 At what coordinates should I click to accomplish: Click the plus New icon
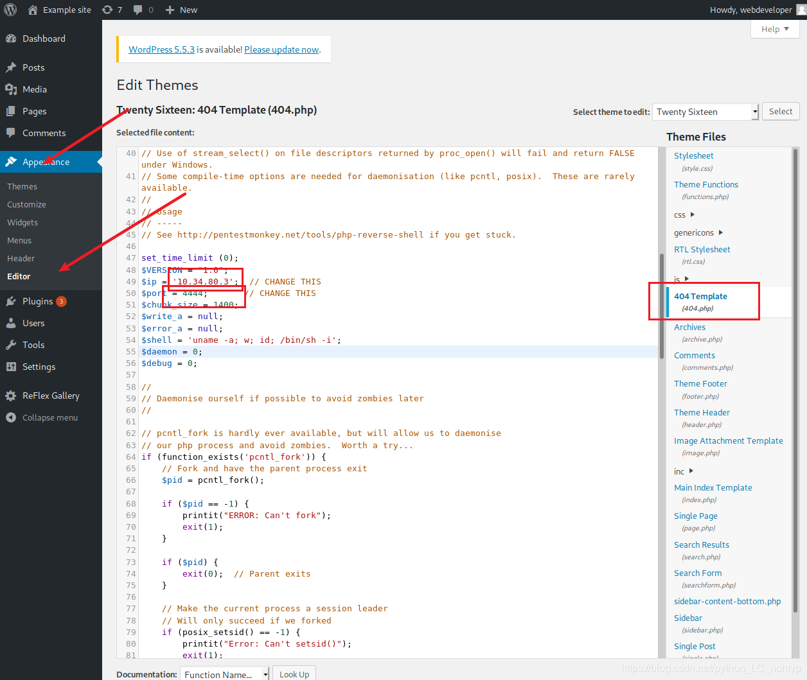(170, 10)
